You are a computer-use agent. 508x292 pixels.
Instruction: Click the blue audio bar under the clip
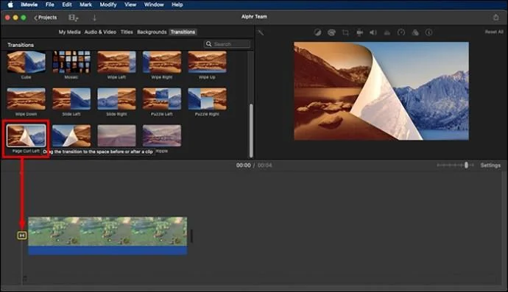click(x=107, y=250)
